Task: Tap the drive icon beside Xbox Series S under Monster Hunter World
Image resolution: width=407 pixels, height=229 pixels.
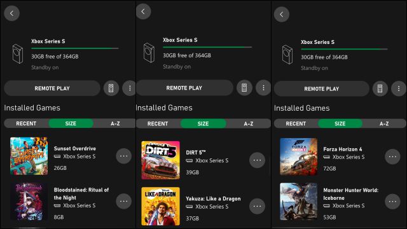Action: click(x=326, y=206)
